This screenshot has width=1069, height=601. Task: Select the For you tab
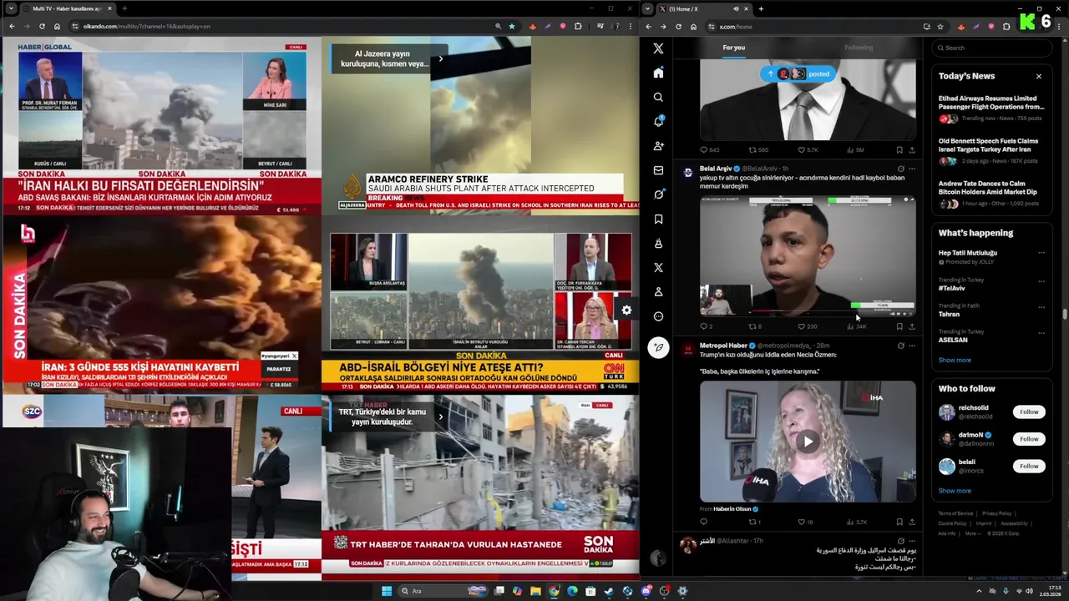(734, 48)
